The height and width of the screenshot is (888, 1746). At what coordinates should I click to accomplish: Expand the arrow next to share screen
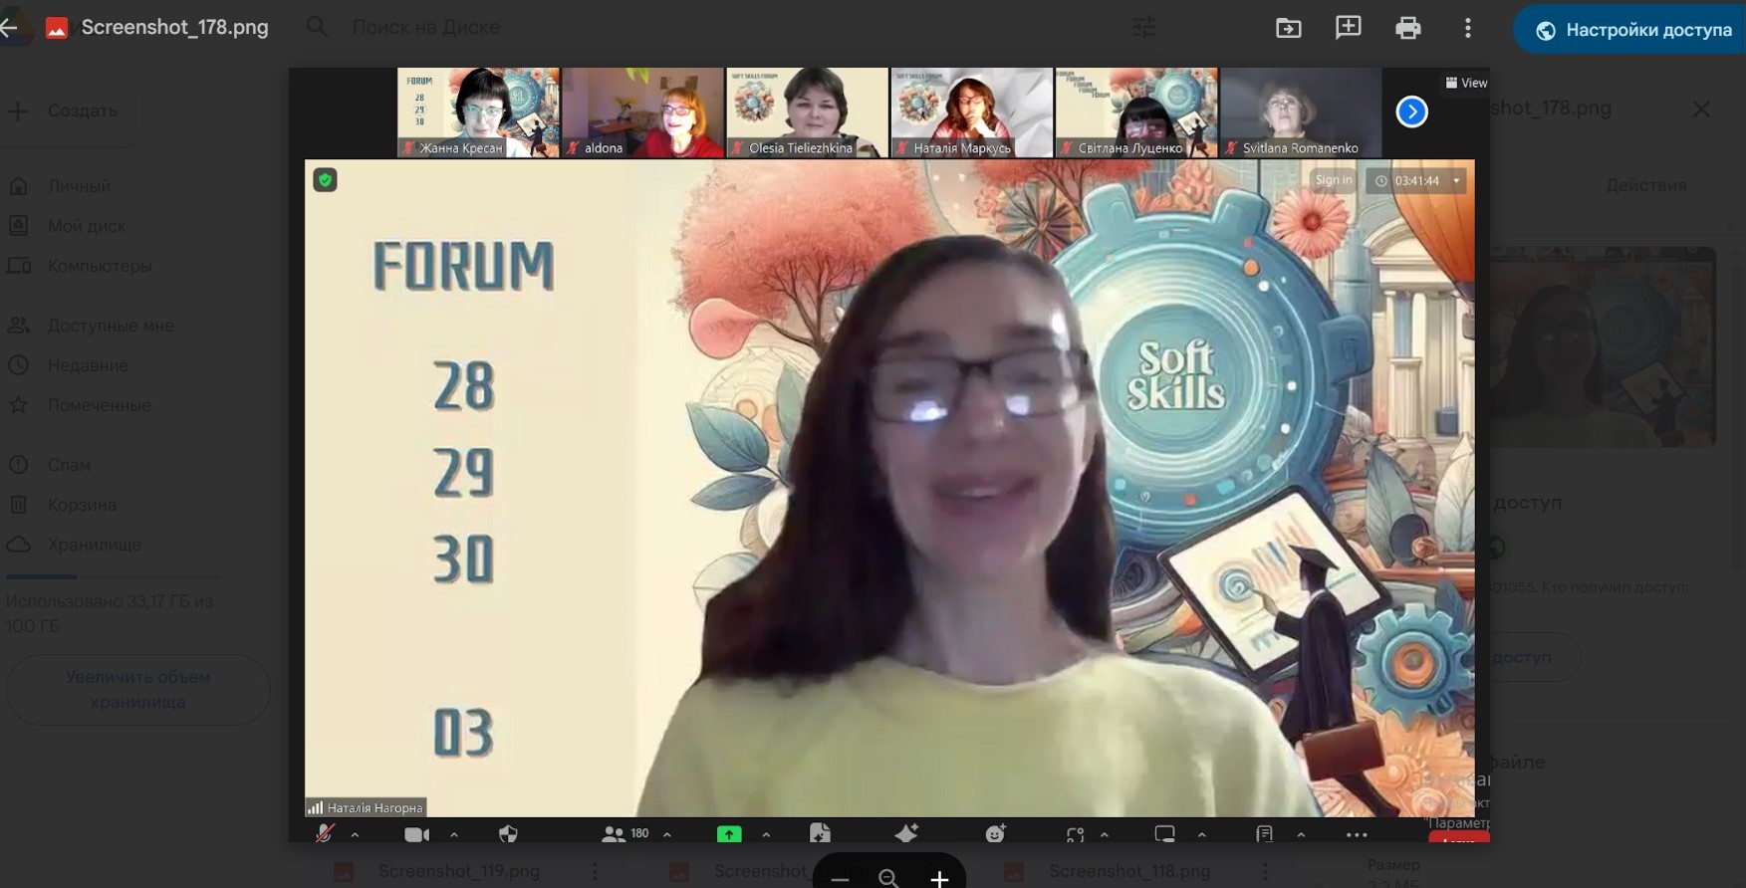766,835
